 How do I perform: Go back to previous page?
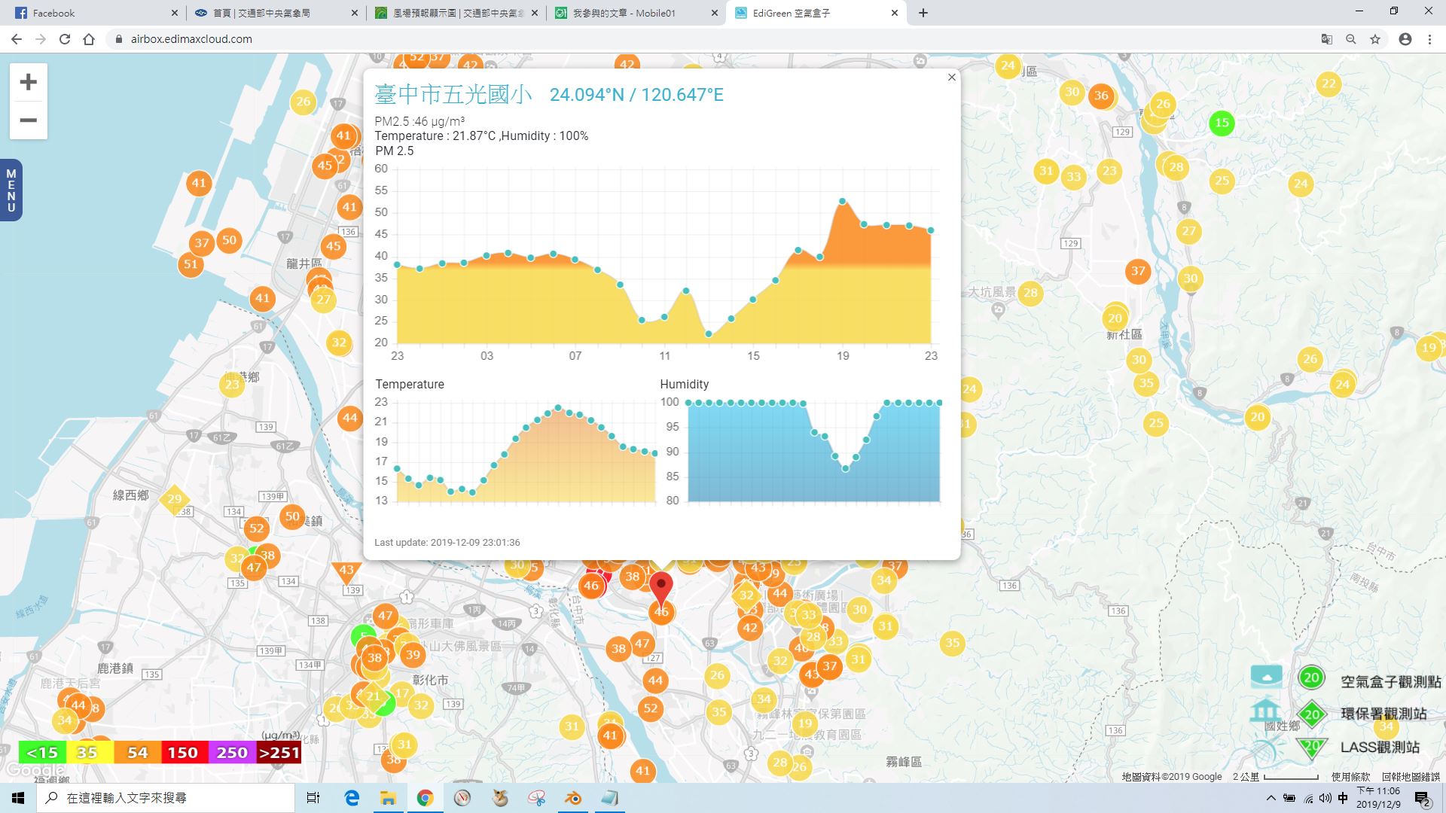[x=17, y=39]
